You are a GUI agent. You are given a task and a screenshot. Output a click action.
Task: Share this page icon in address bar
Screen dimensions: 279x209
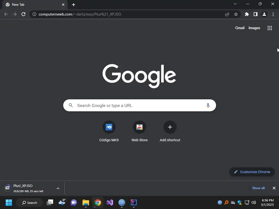(227, 14)
